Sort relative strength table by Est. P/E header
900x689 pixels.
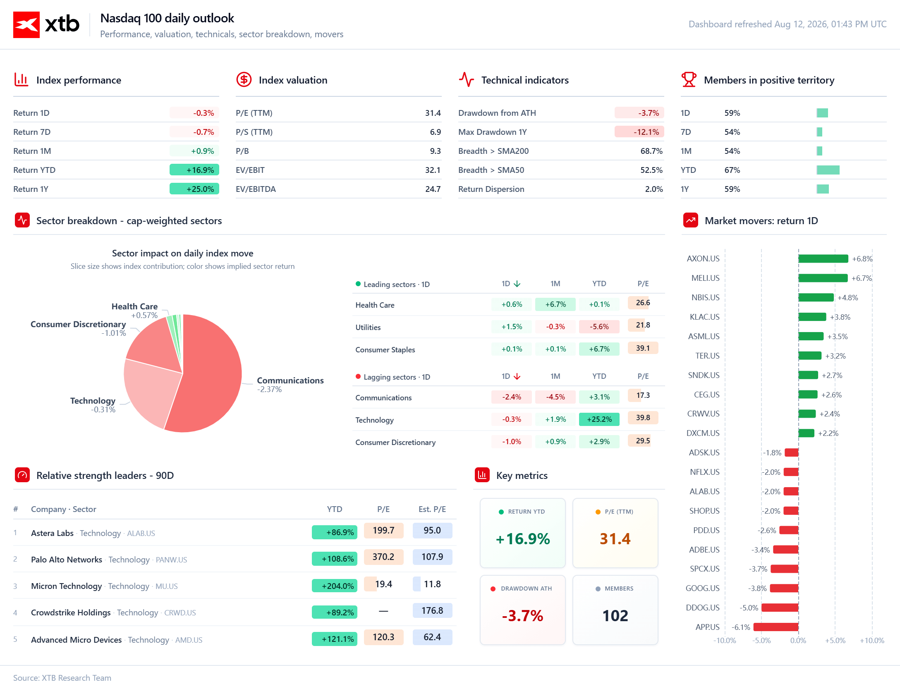pos(432,509)
